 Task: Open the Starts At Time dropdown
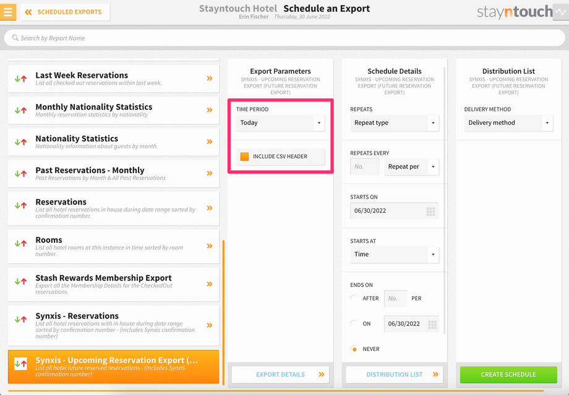395,255
